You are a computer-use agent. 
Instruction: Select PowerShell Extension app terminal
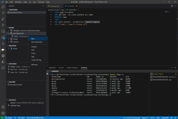click(x=163, y=80)
